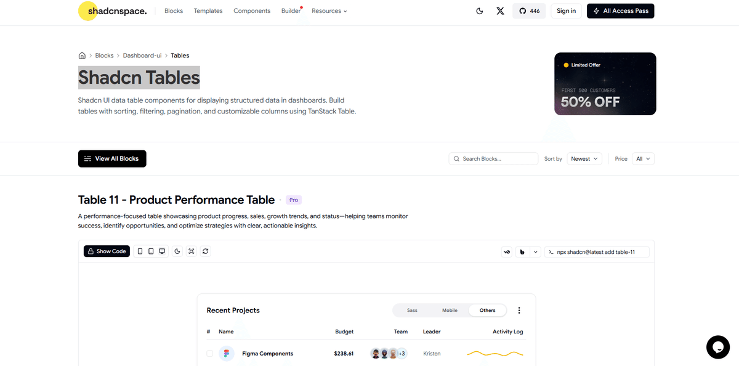Viewport: 739px width, 366px height.
Task: Select the Others tab in Recent Projects
Action: (x=487, y=310)
